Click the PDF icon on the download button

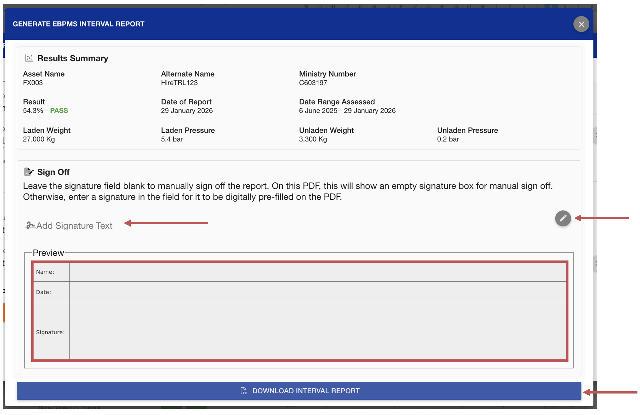tap(244, 391)
